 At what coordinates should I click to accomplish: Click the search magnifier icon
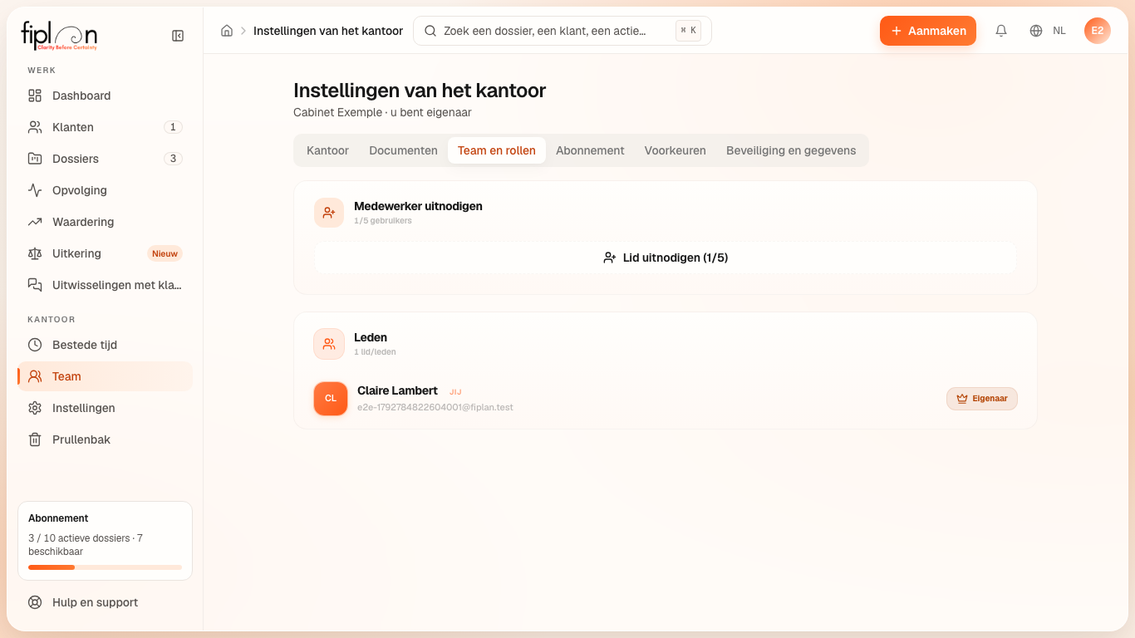(x=430, y=31)
